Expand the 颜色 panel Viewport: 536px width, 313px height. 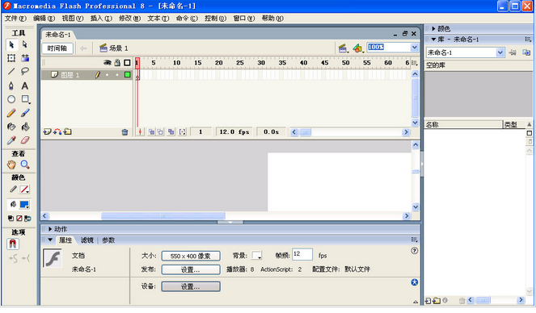coord(433,29)
